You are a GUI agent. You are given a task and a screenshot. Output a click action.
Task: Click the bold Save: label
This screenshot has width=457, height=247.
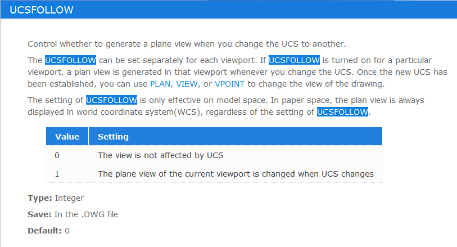(40, 214)
